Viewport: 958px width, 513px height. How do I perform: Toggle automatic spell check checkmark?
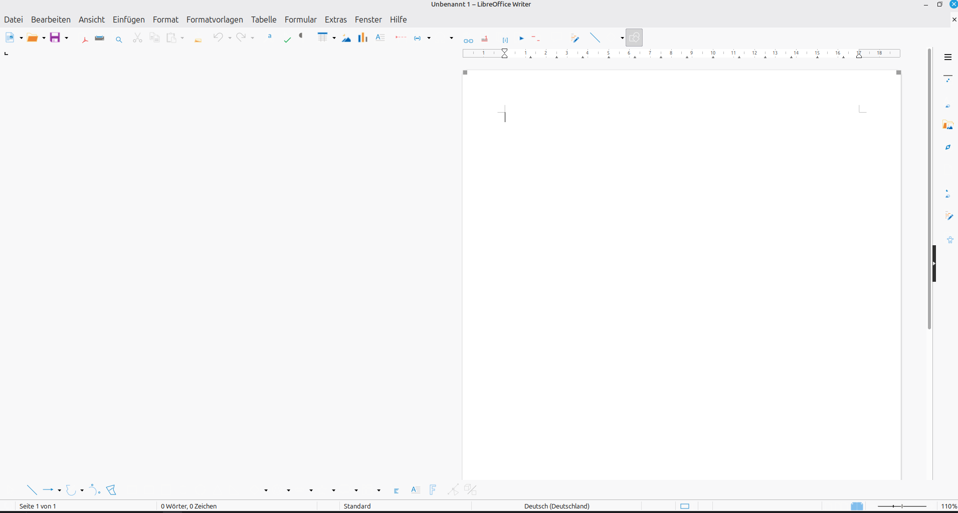click(287, 40)
